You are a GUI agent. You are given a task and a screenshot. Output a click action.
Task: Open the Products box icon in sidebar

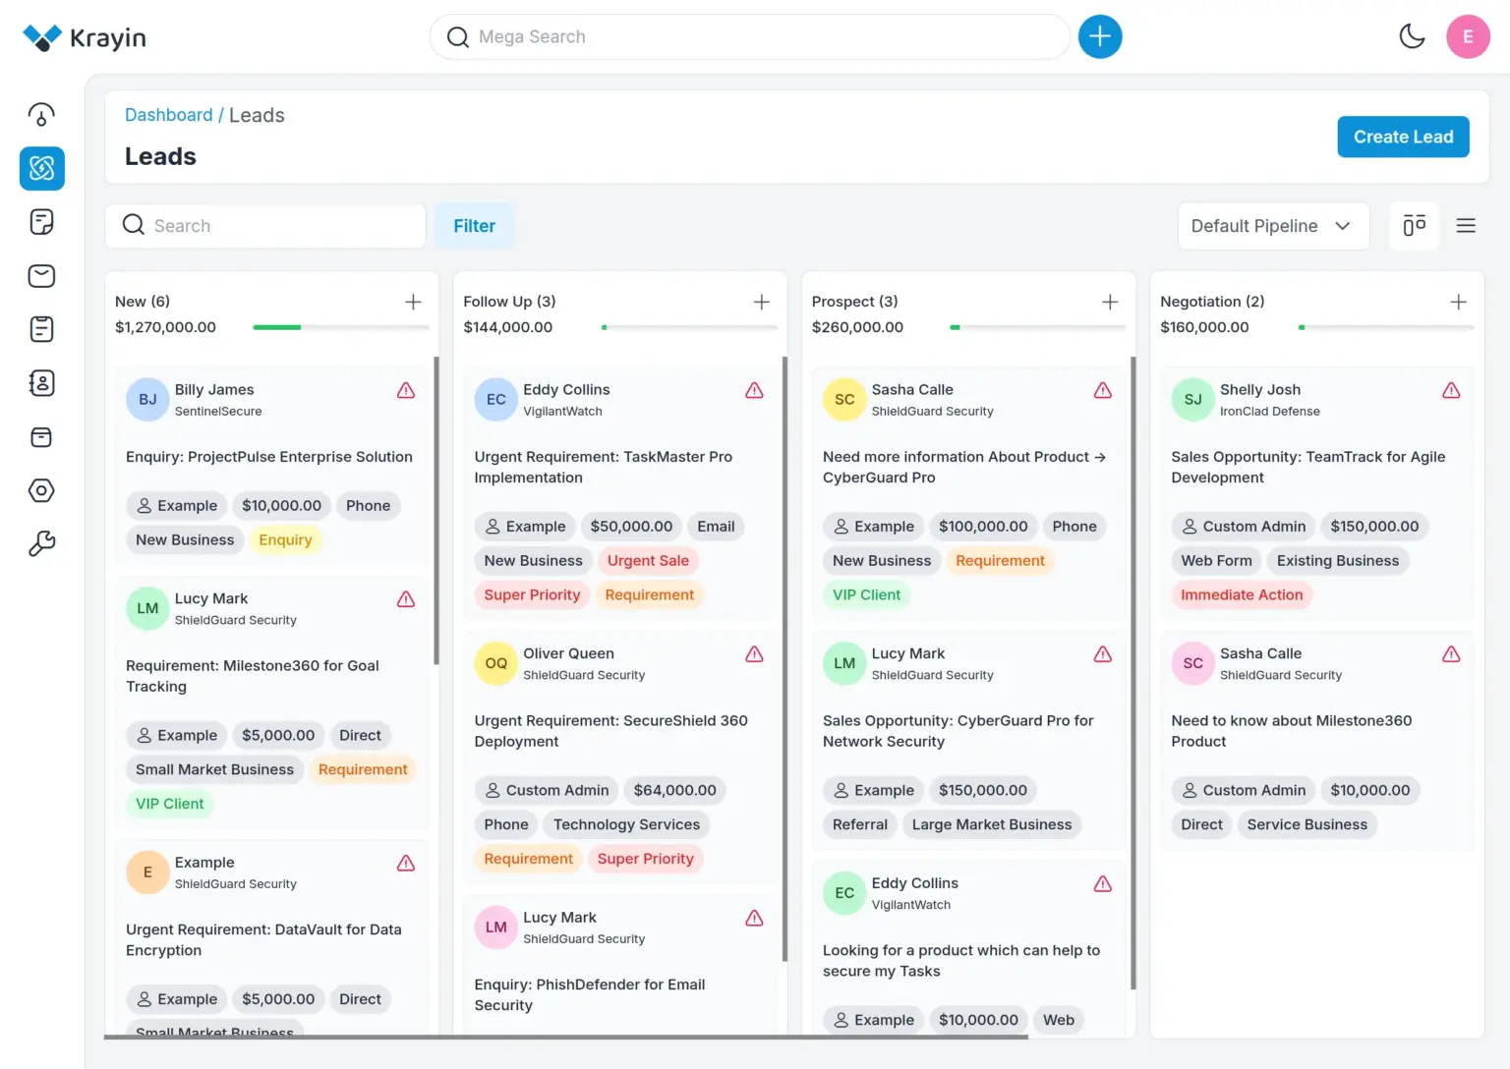click(x=41, y=437)
